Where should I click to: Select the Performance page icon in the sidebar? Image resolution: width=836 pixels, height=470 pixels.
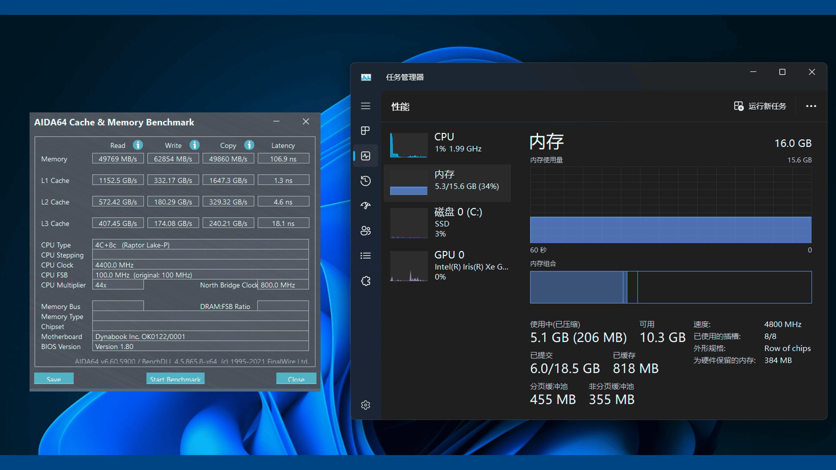[365, 156]
